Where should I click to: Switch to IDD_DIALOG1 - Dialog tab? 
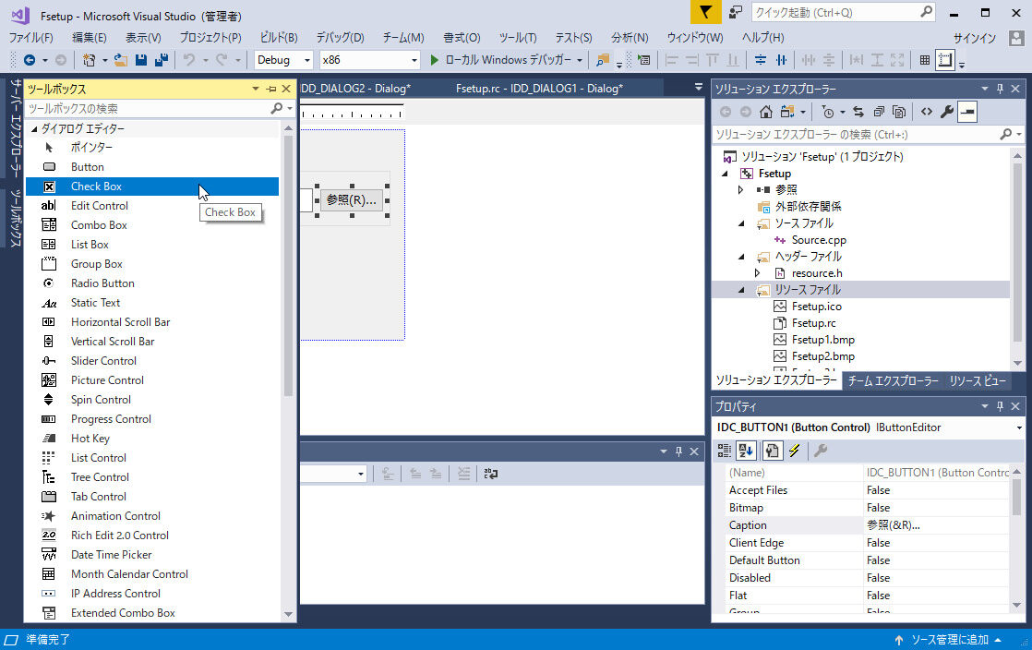tap(539, 89)
